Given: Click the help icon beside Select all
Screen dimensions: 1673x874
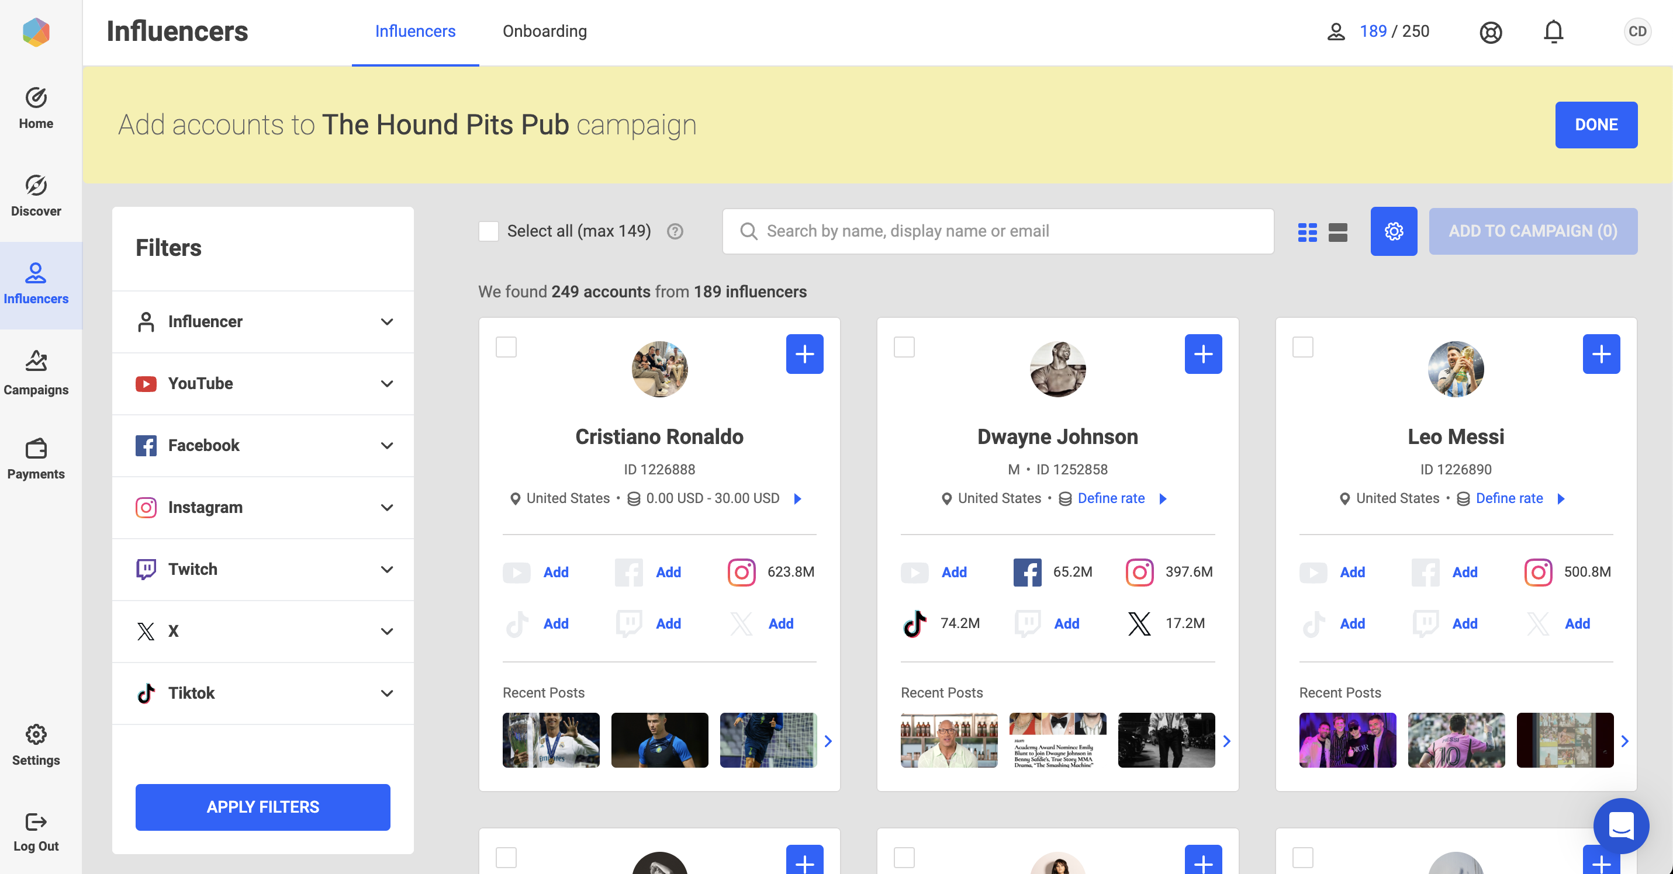Looking at the screenshot, I should (x=675, y=231).
